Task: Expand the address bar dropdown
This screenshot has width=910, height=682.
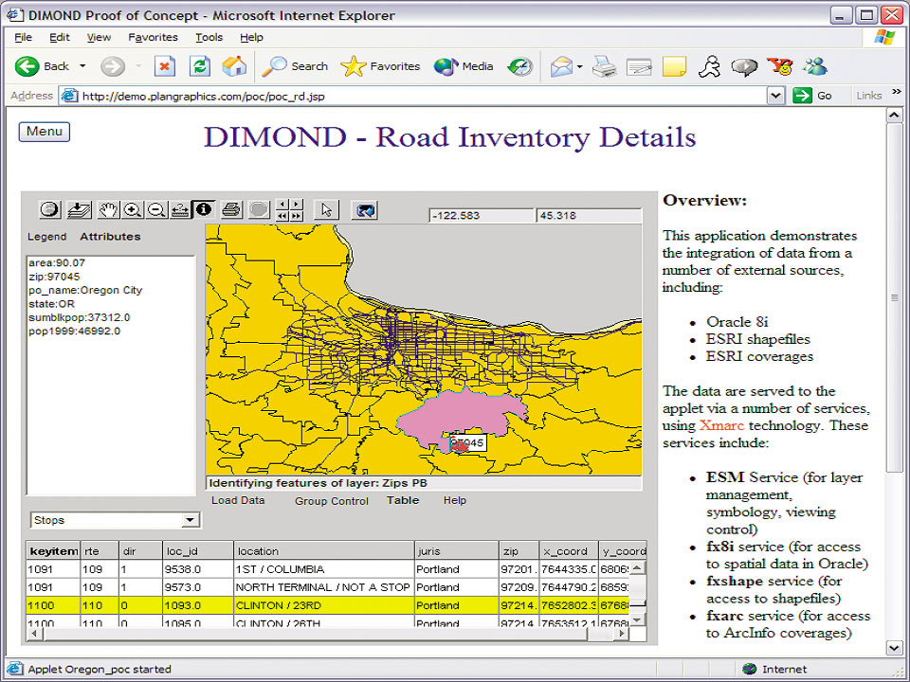Action: tap(776, 96)
